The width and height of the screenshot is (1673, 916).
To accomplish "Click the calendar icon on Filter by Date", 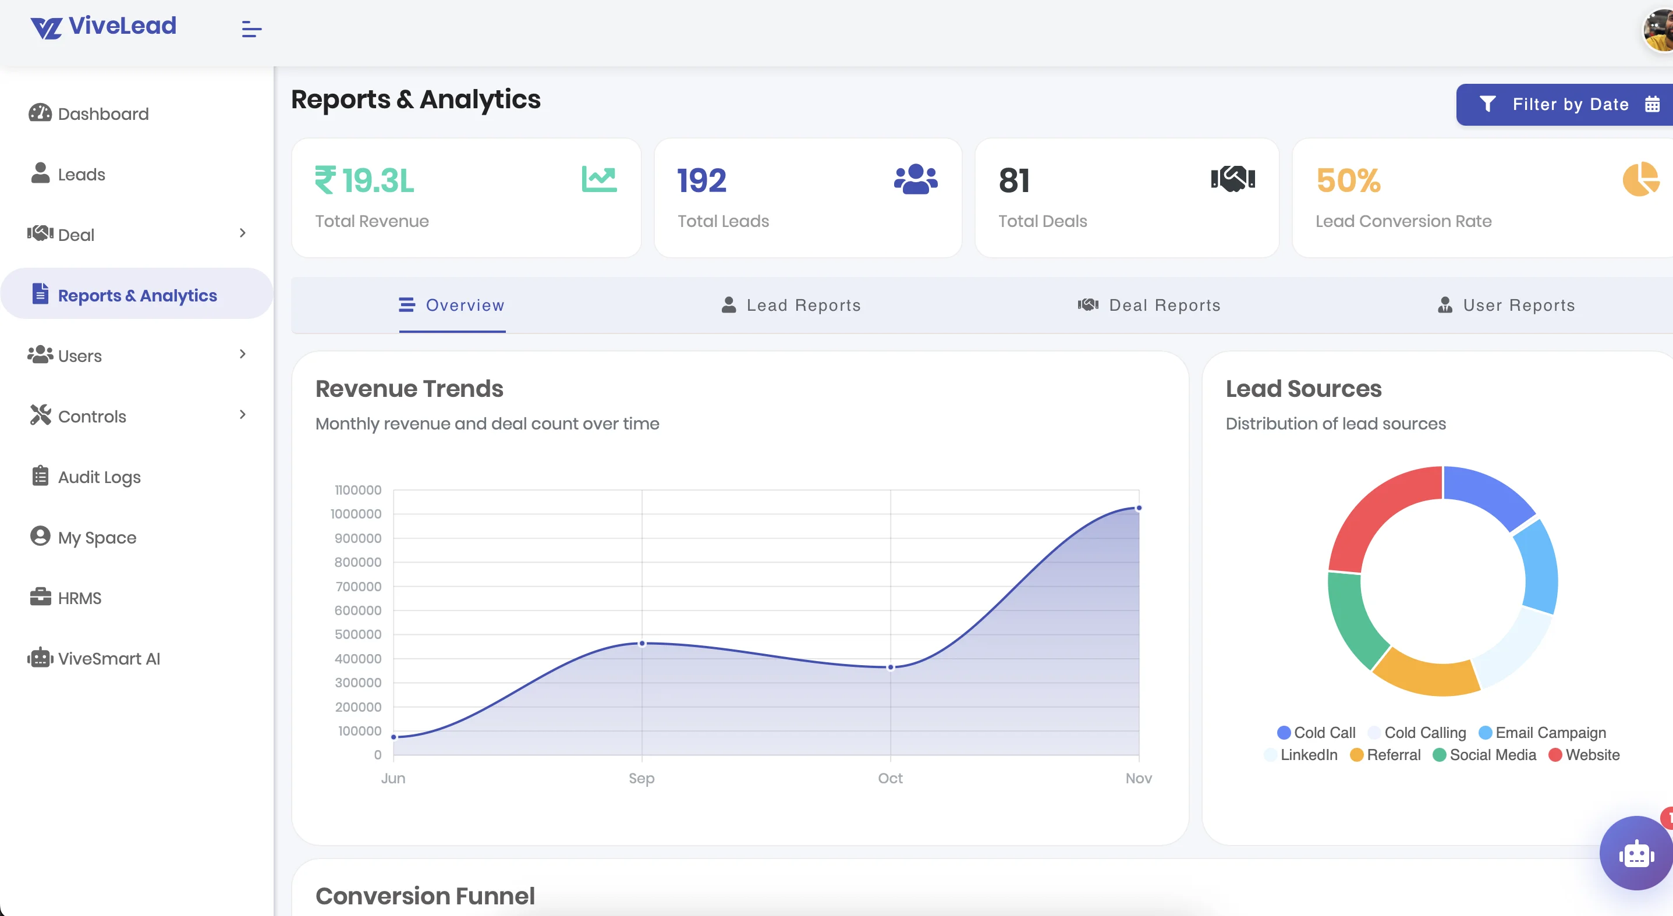I will [x=1654, y=104].
